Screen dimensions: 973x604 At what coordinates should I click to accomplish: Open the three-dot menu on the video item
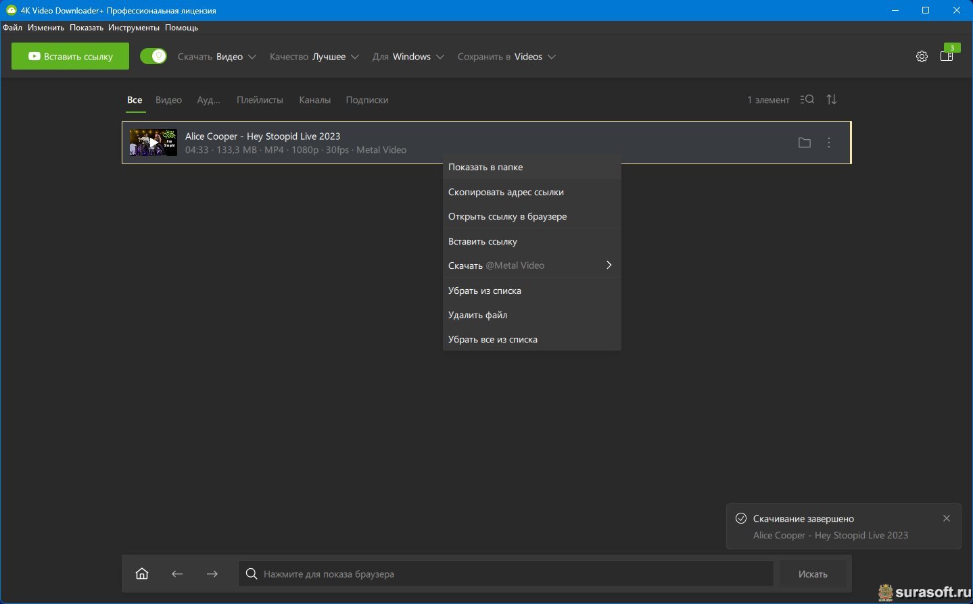pos(829,143)
